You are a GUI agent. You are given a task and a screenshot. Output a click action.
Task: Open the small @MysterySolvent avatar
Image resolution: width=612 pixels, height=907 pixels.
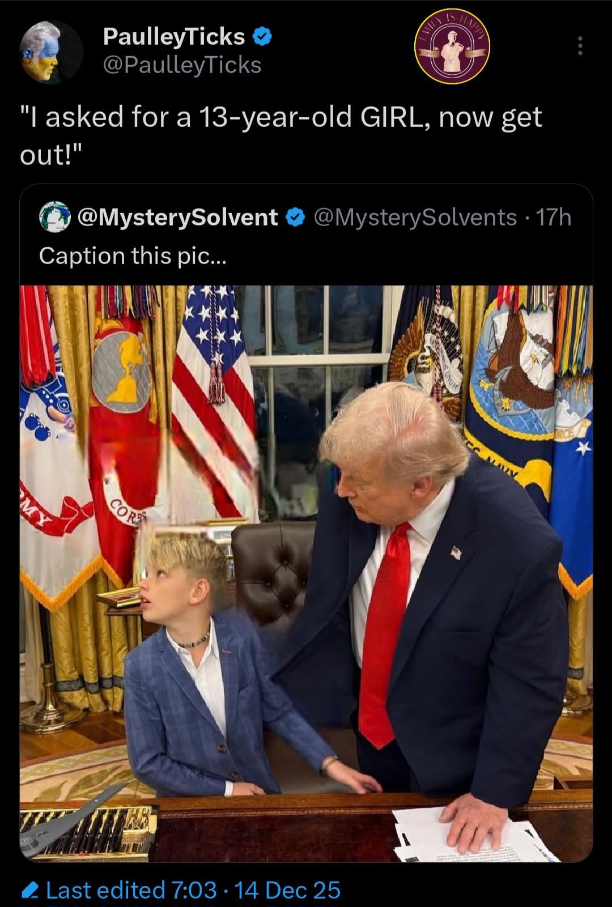coord(54,217)
